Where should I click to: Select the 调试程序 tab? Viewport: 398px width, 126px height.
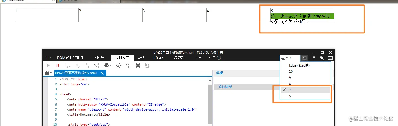[122, 58]
